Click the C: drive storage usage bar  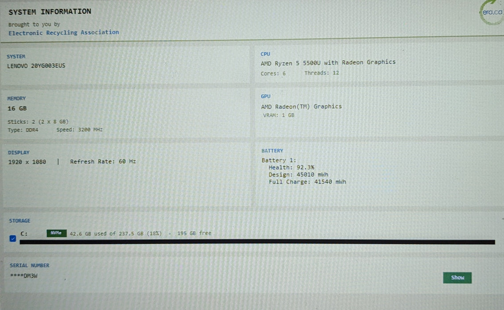[x=257, y=242]
